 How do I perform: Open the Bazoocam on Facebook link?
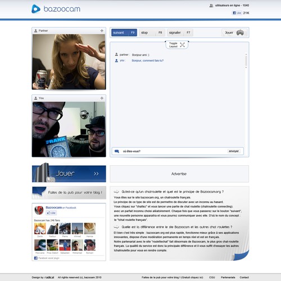click(61, 207)
